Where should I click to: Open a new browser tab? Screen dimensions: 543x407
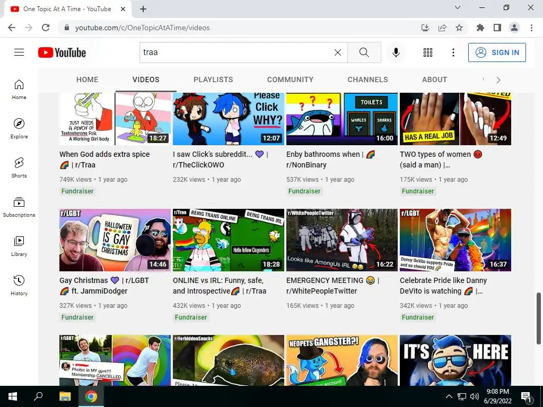click(143, 9)
